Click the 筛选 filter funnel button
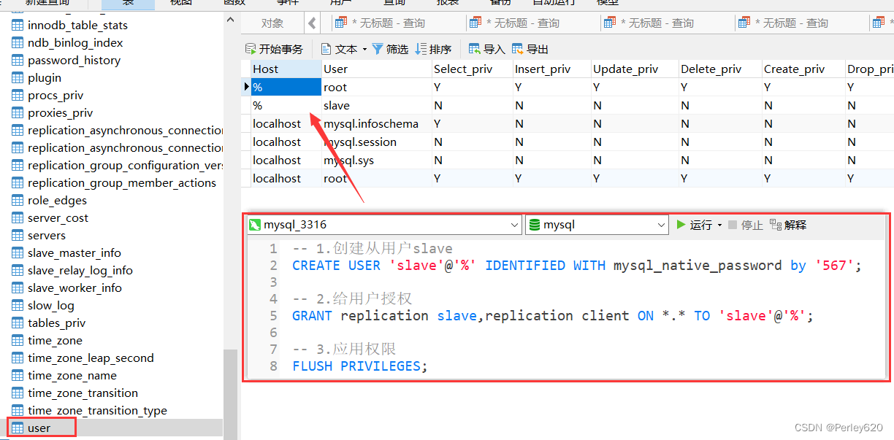894x440 pixels. [390, 49]
